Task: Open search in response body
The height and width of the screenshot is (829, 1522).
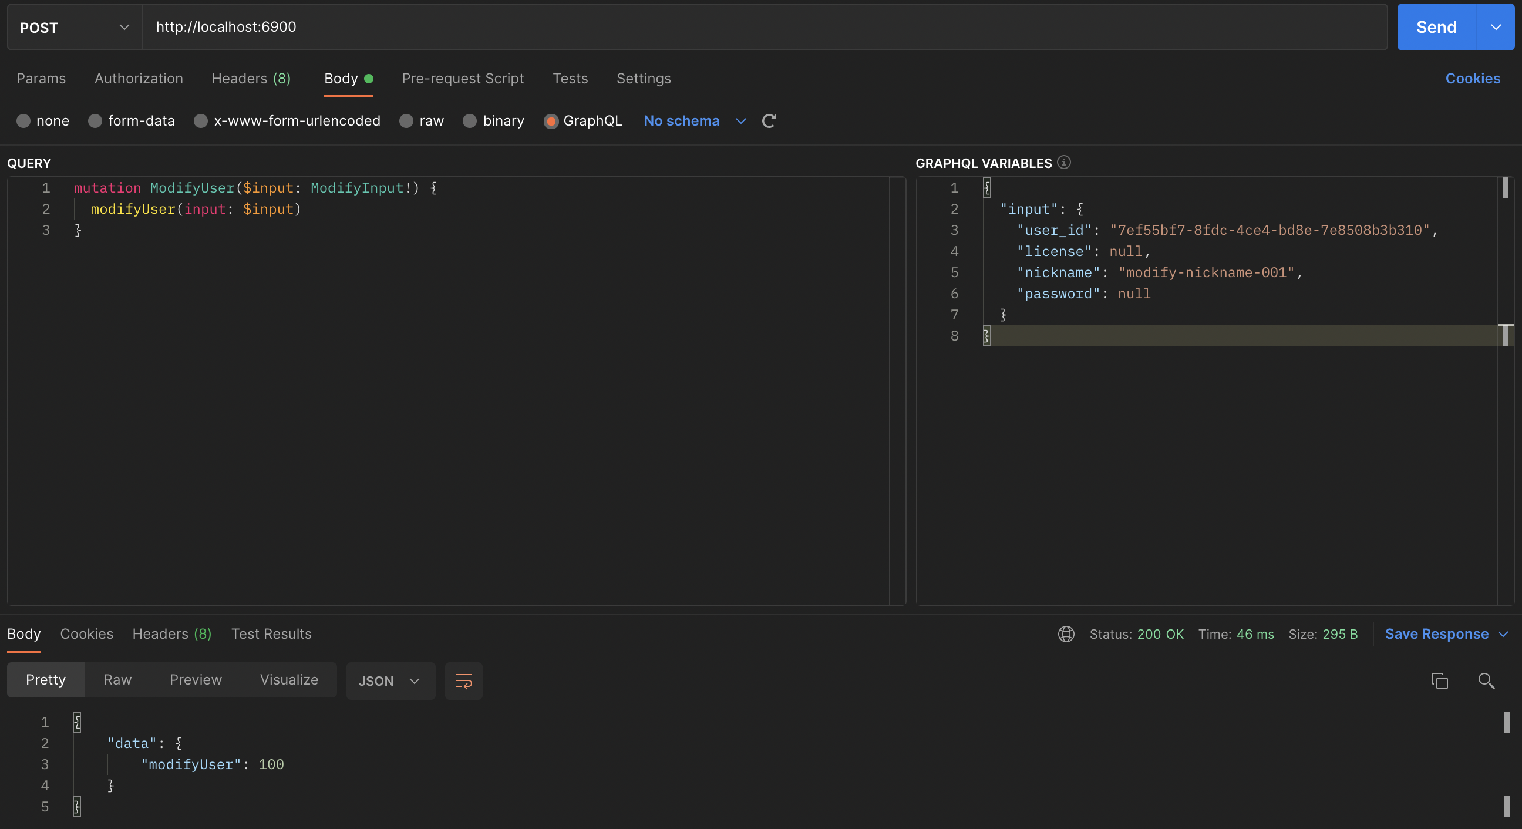Action: pos(1486,680)
